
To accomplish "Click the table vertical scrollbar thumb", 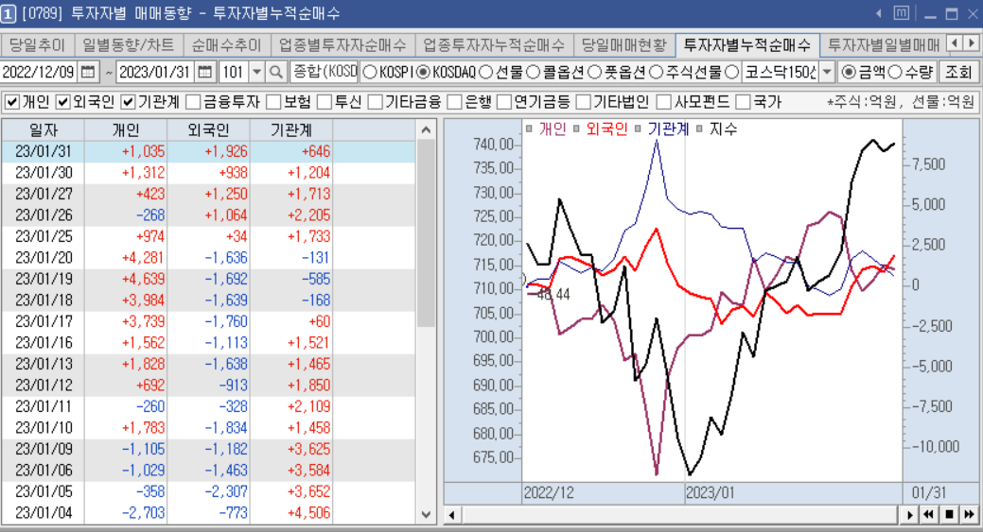I will tap(426, 232).
